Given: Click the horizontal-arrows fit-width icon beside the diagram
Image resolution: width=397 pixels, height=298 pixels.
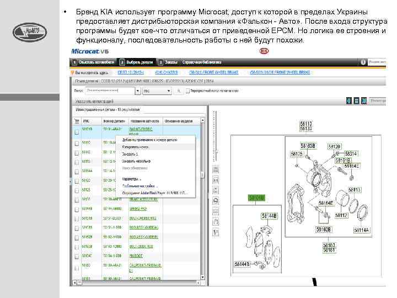Looking at the screenshot, I should pos(216,180).
